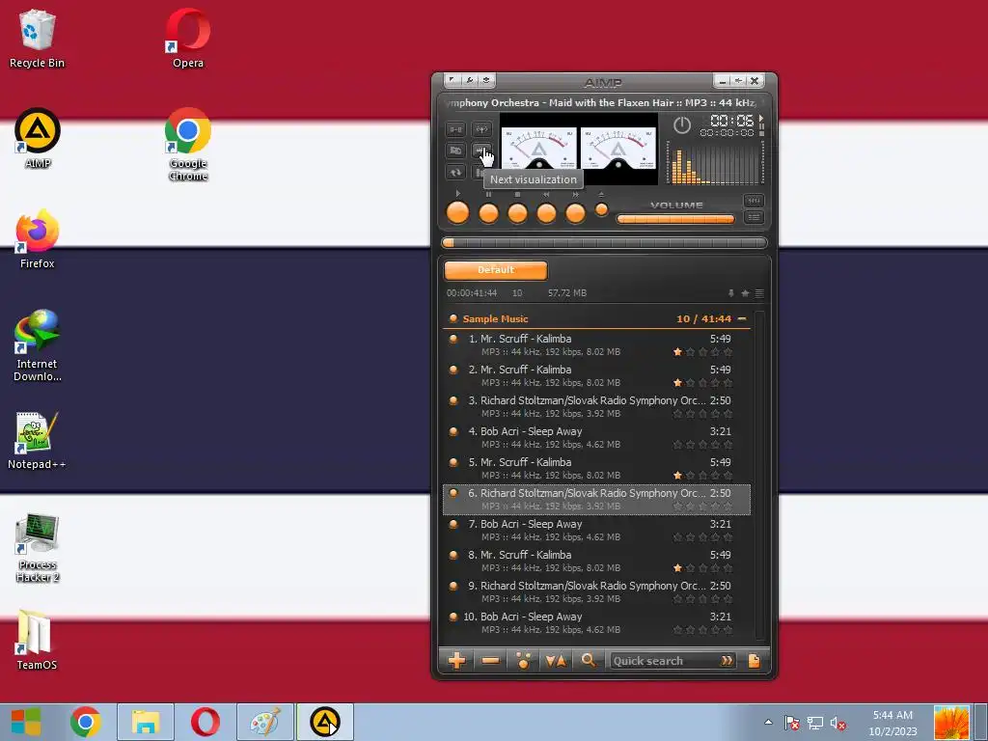Click the Quick search input field
This screenshot has width=988, height=741.
pyautogui.click(x=665, y=661)
